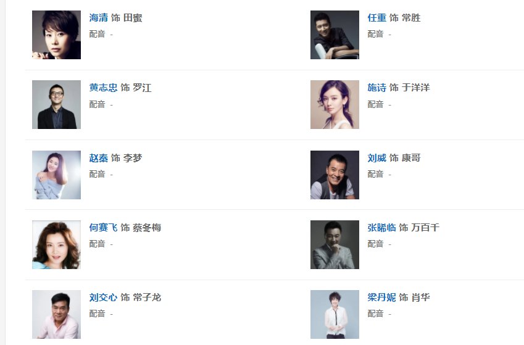Open the photo beside 赵秦 饰 李梦
The height and width of the screenshot is (345, 524).
click(56, 175)
